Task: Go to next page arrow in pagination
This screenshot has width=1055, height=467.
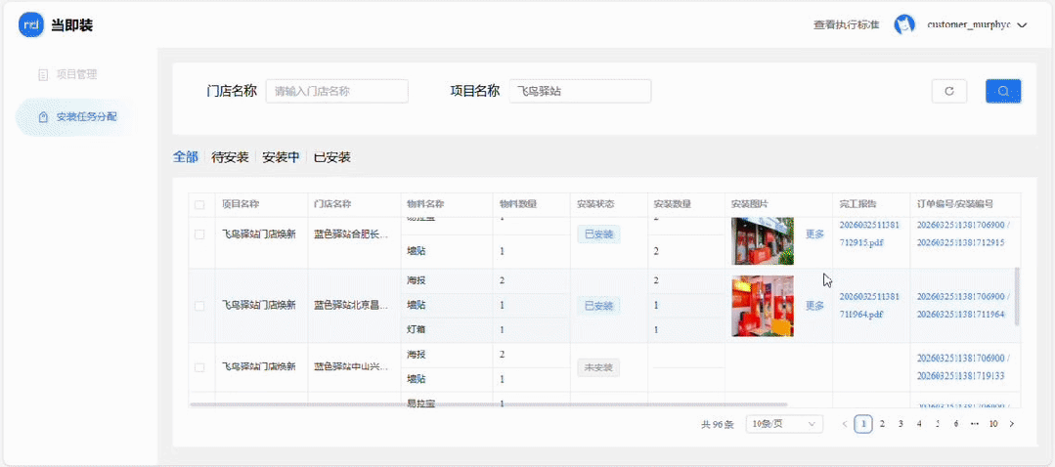Action: (x=1011, y=424)
